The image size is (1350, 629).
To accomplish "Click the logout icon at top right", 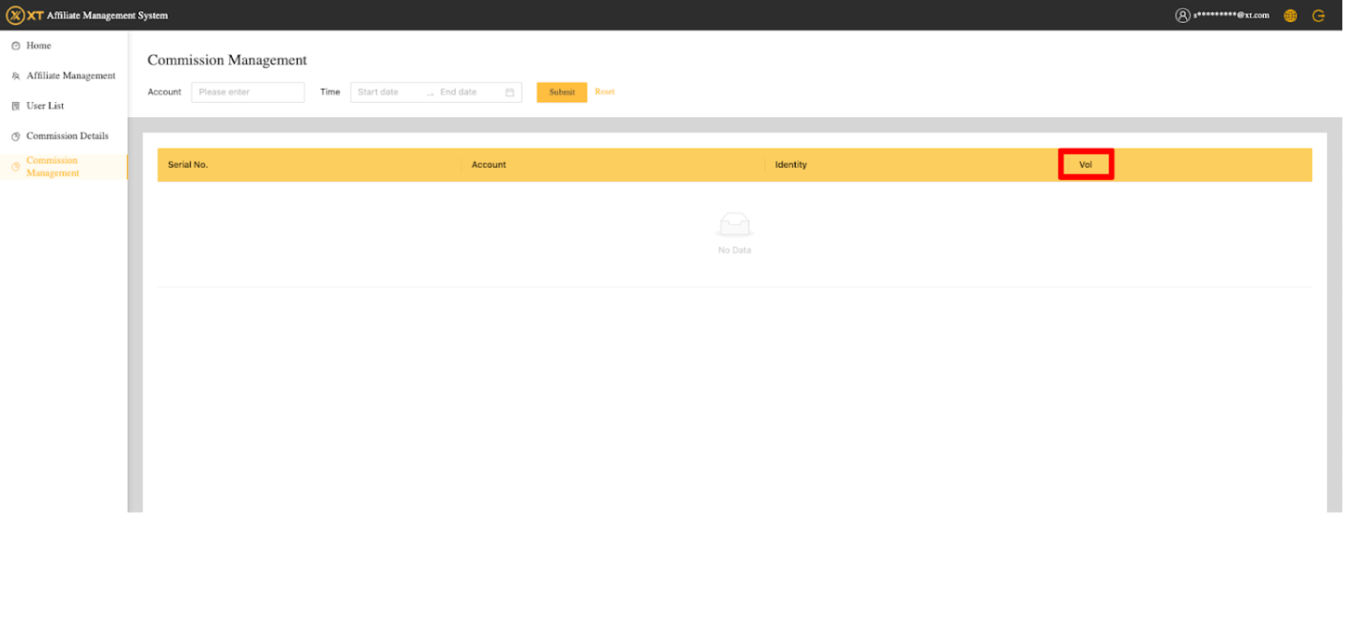I will point(1319,15).
